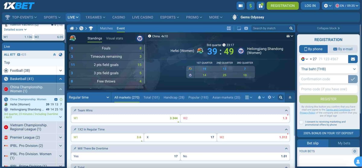Collapse all markets with double chevron

(290, 97)
